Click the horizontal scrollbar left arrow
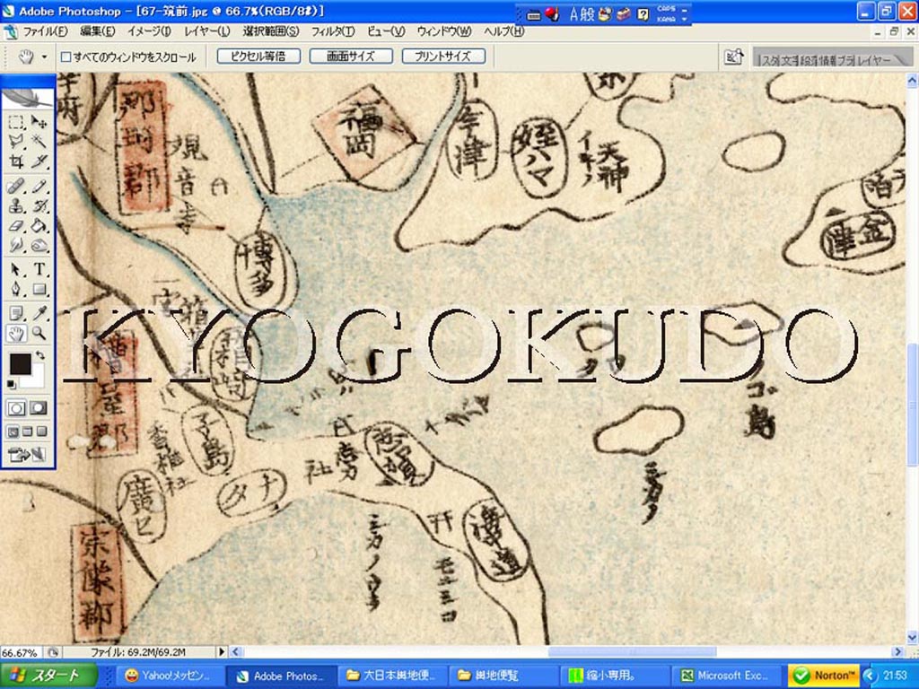Image resolution: width=919 pixels, height=689 pixels. (x=236, y=651)
